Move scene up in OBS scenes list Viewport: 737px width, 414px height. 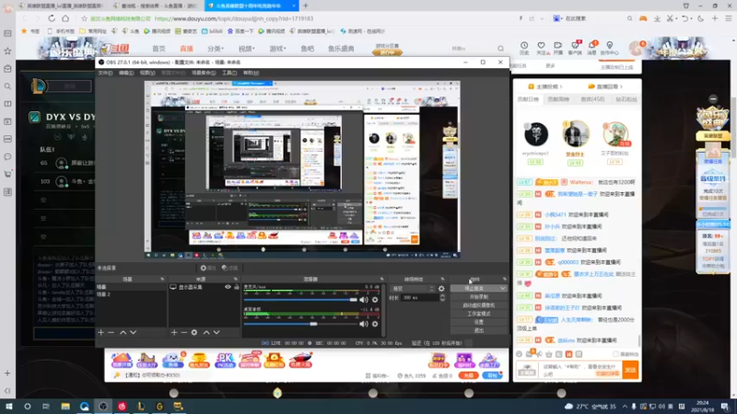click(x=123, y=332)
